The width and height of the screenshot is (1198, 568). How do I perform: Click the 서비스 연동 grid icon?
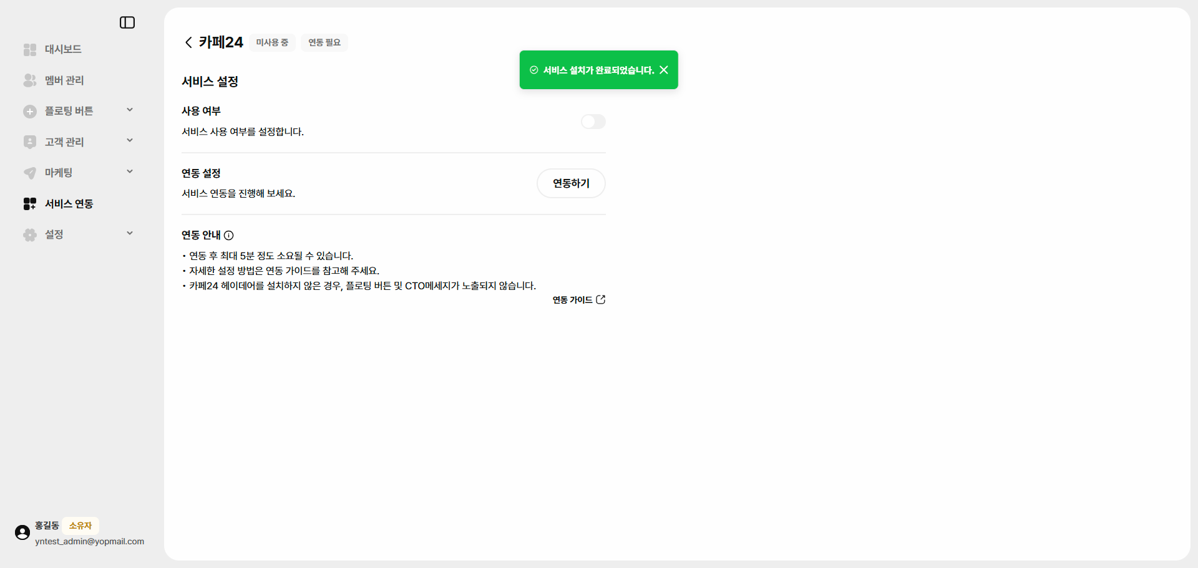click(x=30, y=204)
